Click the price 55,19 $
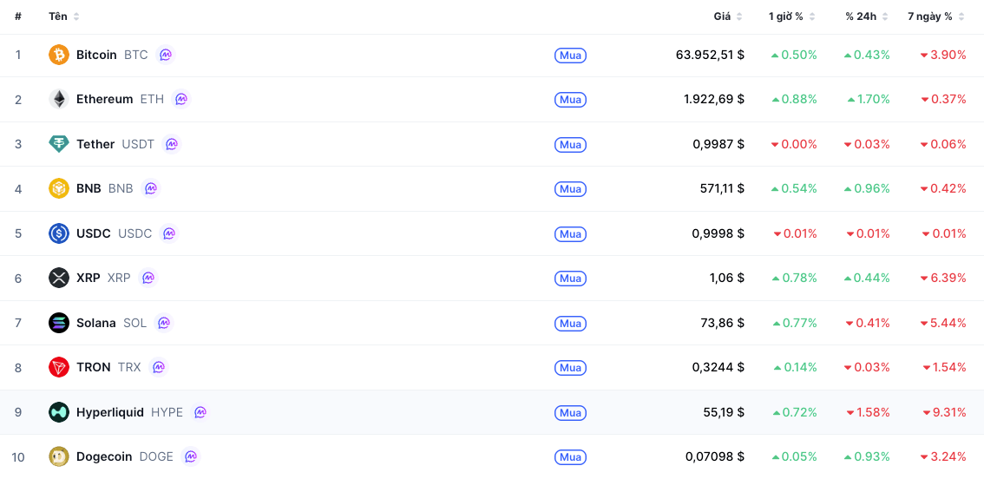984x479 pixels. [725, 412]
